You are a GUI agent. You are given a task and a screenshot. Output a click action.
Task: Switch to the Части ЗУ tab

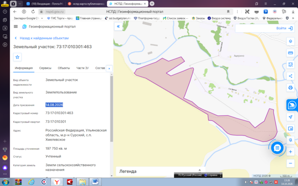coord(82,68)
